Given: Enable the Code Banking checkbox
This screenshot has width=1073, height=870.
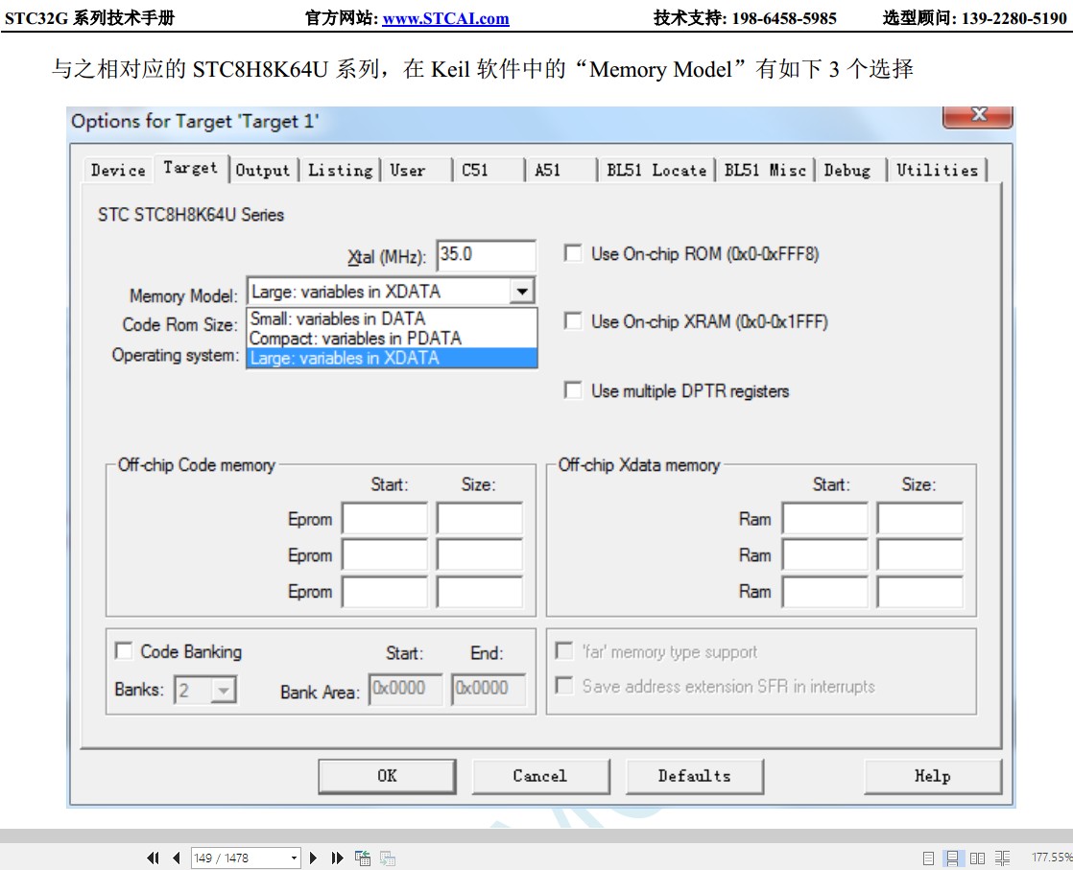Looking at the screenshot, I should (x=124, y=651).
